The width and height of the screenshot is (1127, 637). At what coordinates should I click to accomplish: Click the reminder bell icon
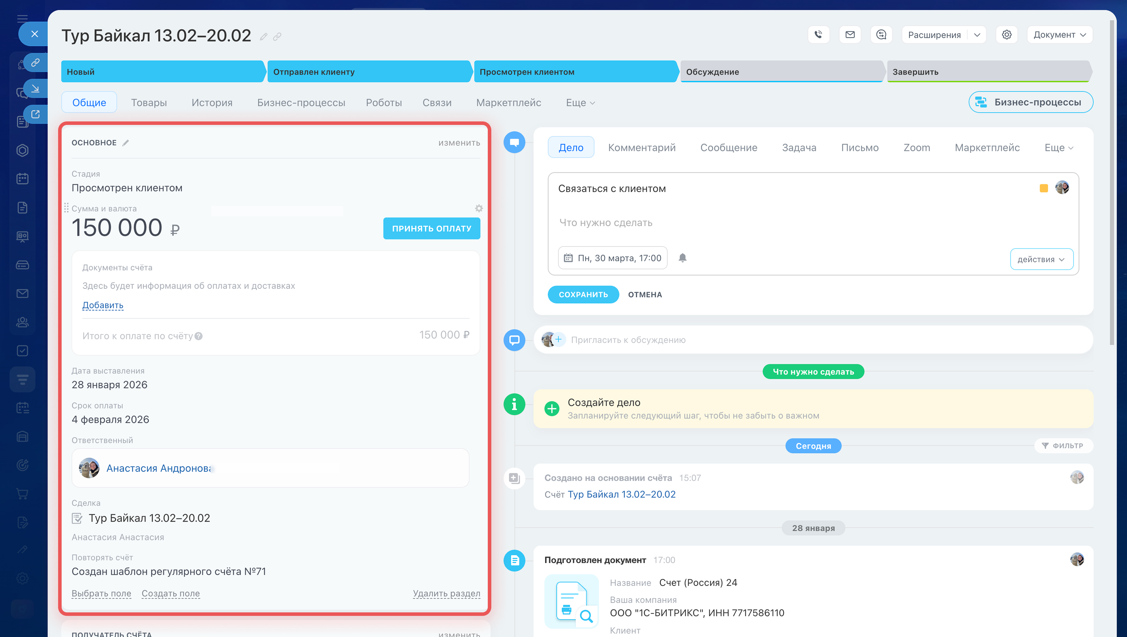click(682, 258)
